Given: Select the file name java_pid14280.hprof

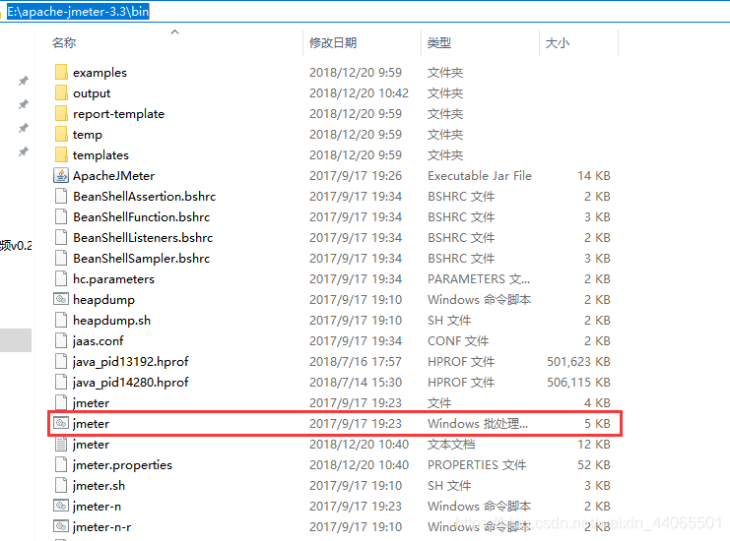Looking at the screenshot, I should coord(131,382).
